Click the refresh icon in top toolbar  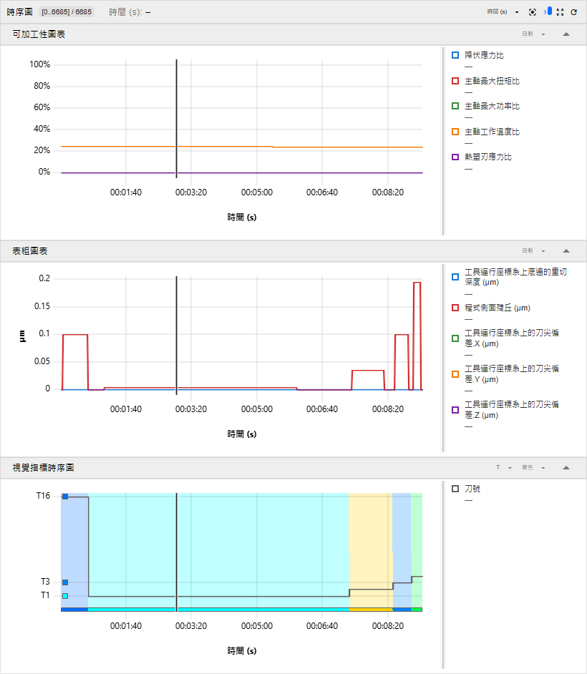pos(573,12)
